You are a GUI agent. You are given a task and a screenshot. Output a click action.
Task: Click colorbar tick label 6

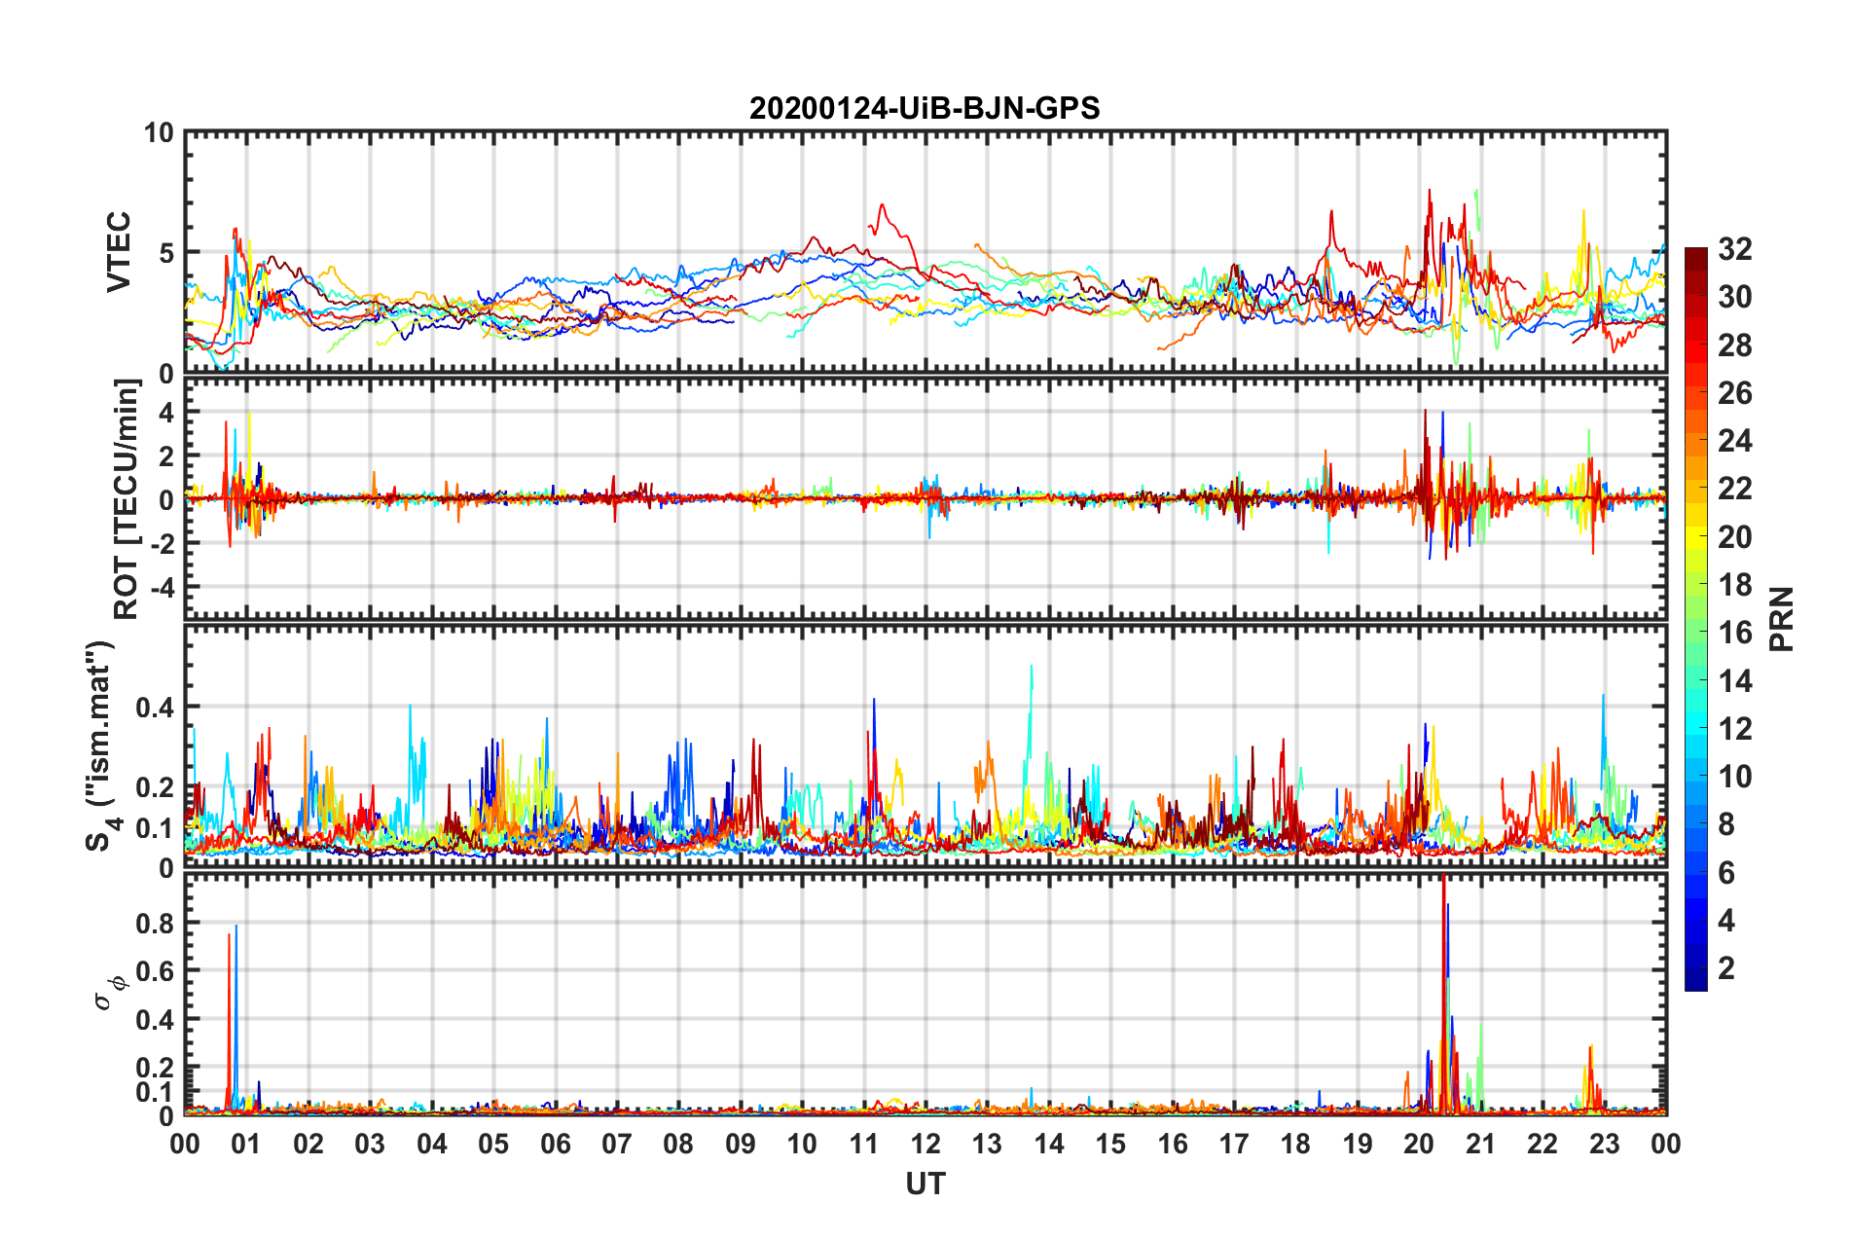point(1726,873)
